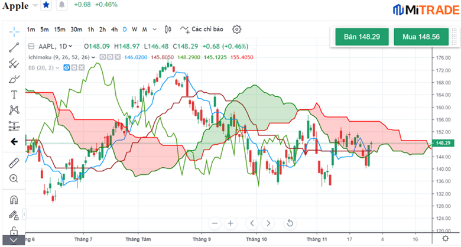Switch to 5m timeframe
This screenshot has height=247, width=461.
pyautogui.click(x=44, y=30)
